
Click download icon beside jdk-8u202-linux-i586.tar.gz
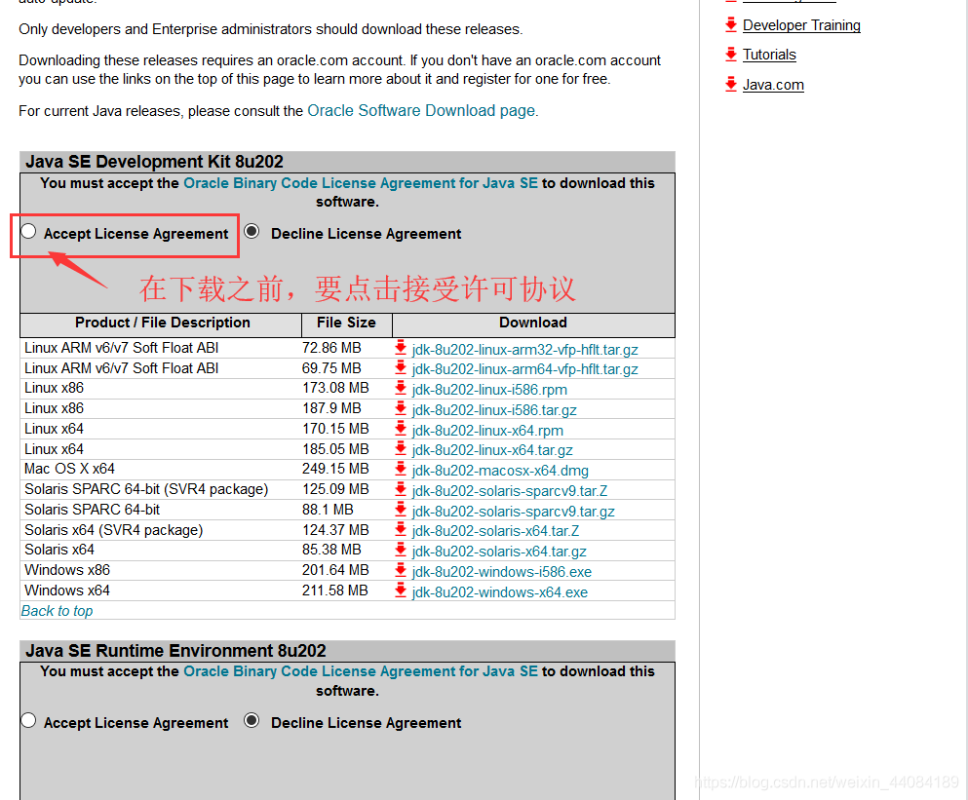click(x=401, y=408)
